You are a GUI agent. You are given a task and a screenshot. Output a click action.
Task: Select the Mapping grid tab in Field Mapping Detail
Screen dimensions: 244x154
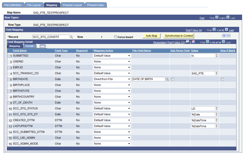pos(15,46)
